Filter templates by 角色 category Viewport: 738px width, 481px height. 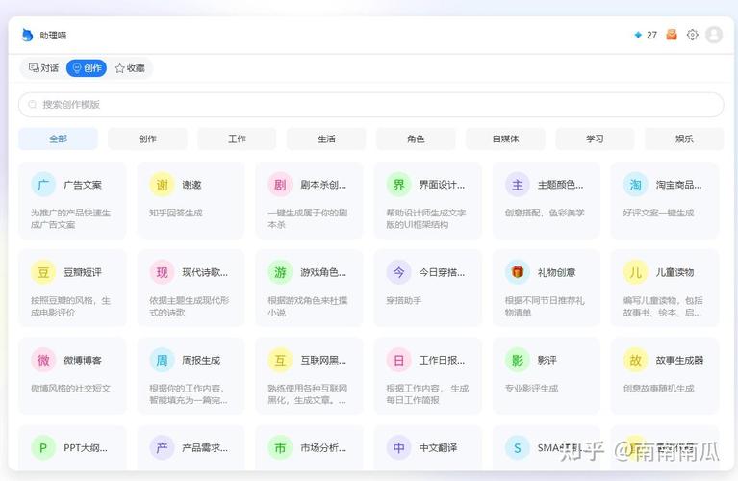pyautogui.click(x=416, y=139)
